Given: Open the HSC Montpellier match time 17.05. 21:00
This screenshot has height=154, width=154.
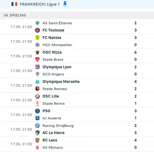Looking at the screenshot, I should pos(21,41).
